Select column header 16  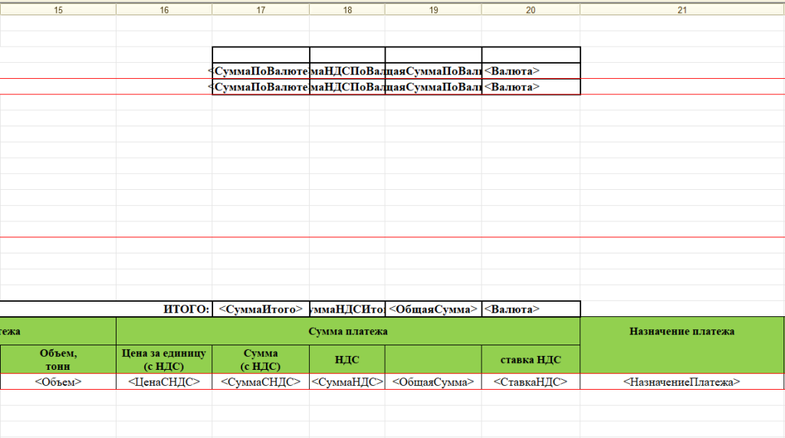point(164,10)
